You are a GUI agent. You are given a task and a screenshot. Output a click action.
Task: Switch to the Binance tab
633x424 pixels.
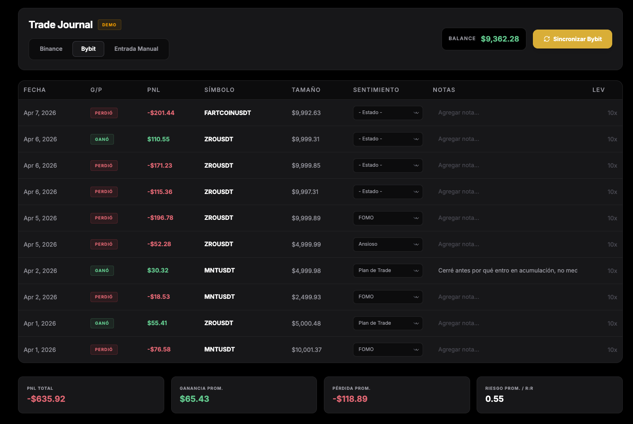click(x=51, y=49)
